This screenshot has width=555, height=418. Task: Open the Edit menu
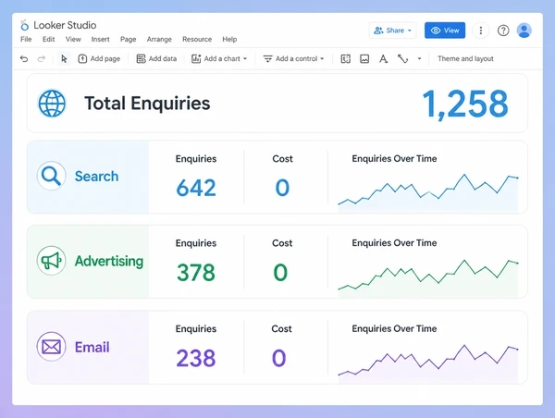[x=48, y=39]
